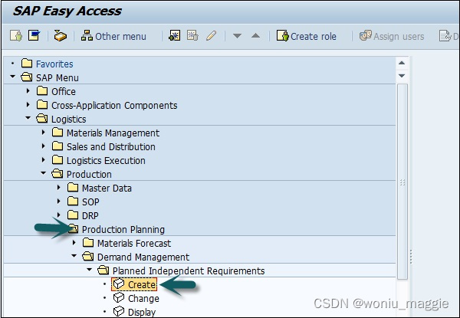Click the Logistics Execution folder icon
Viewport: 460px width, 318px height.
(58, 159)
